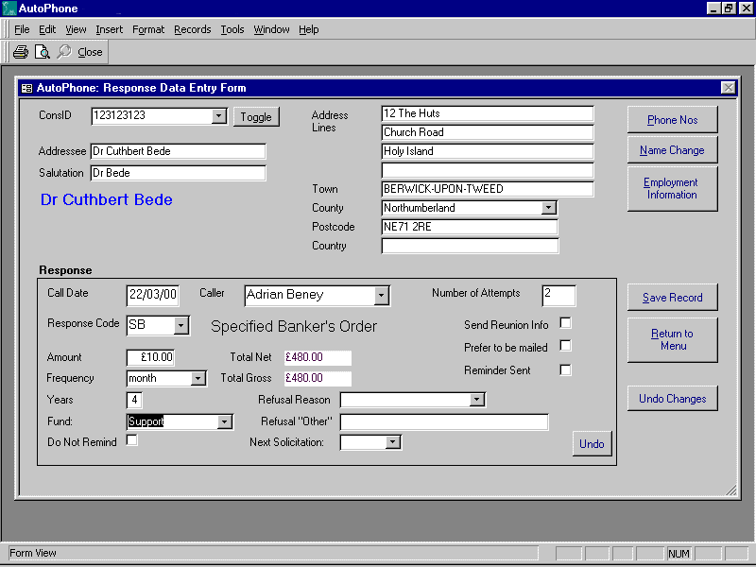Close the Response Data Entry Form window
This screenshot has width=756, height=567.
point(728,87)
